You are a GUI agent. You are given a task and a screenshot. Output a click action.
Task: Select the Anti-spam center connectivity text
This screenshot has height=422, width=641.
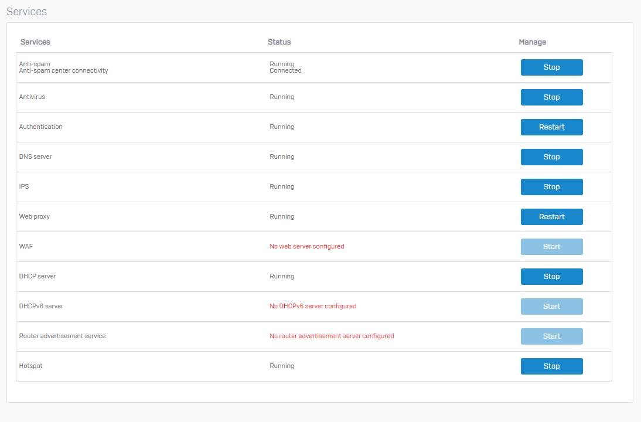(63, 71)
